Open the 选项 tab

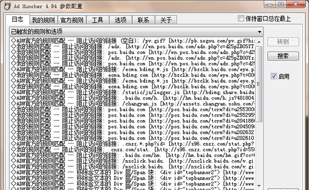point(121,20)
